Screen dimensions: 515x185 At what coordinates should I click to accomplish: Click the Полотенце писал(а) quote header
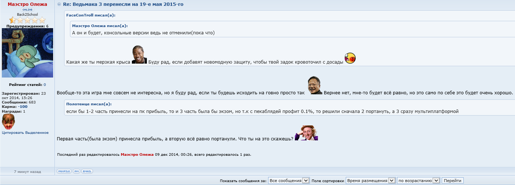[x=89, y=104]
